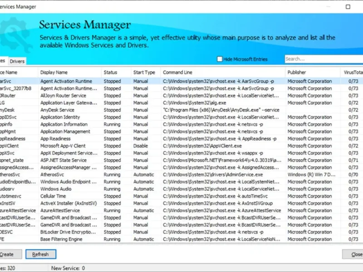The image size is (363, 272).
Task: Switch to the Drivers tab
Action: tap(17, 61)
